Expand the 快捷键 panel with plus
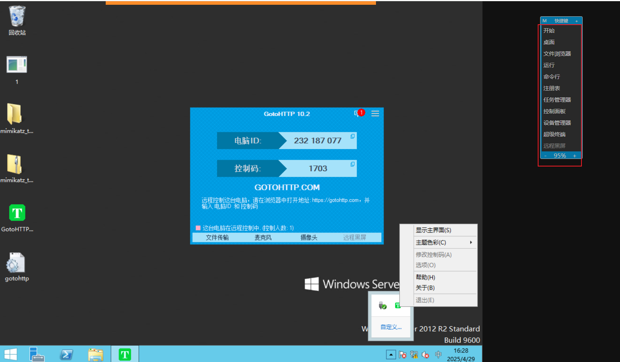This screenshot has width=620, height=362. [576, 21]
